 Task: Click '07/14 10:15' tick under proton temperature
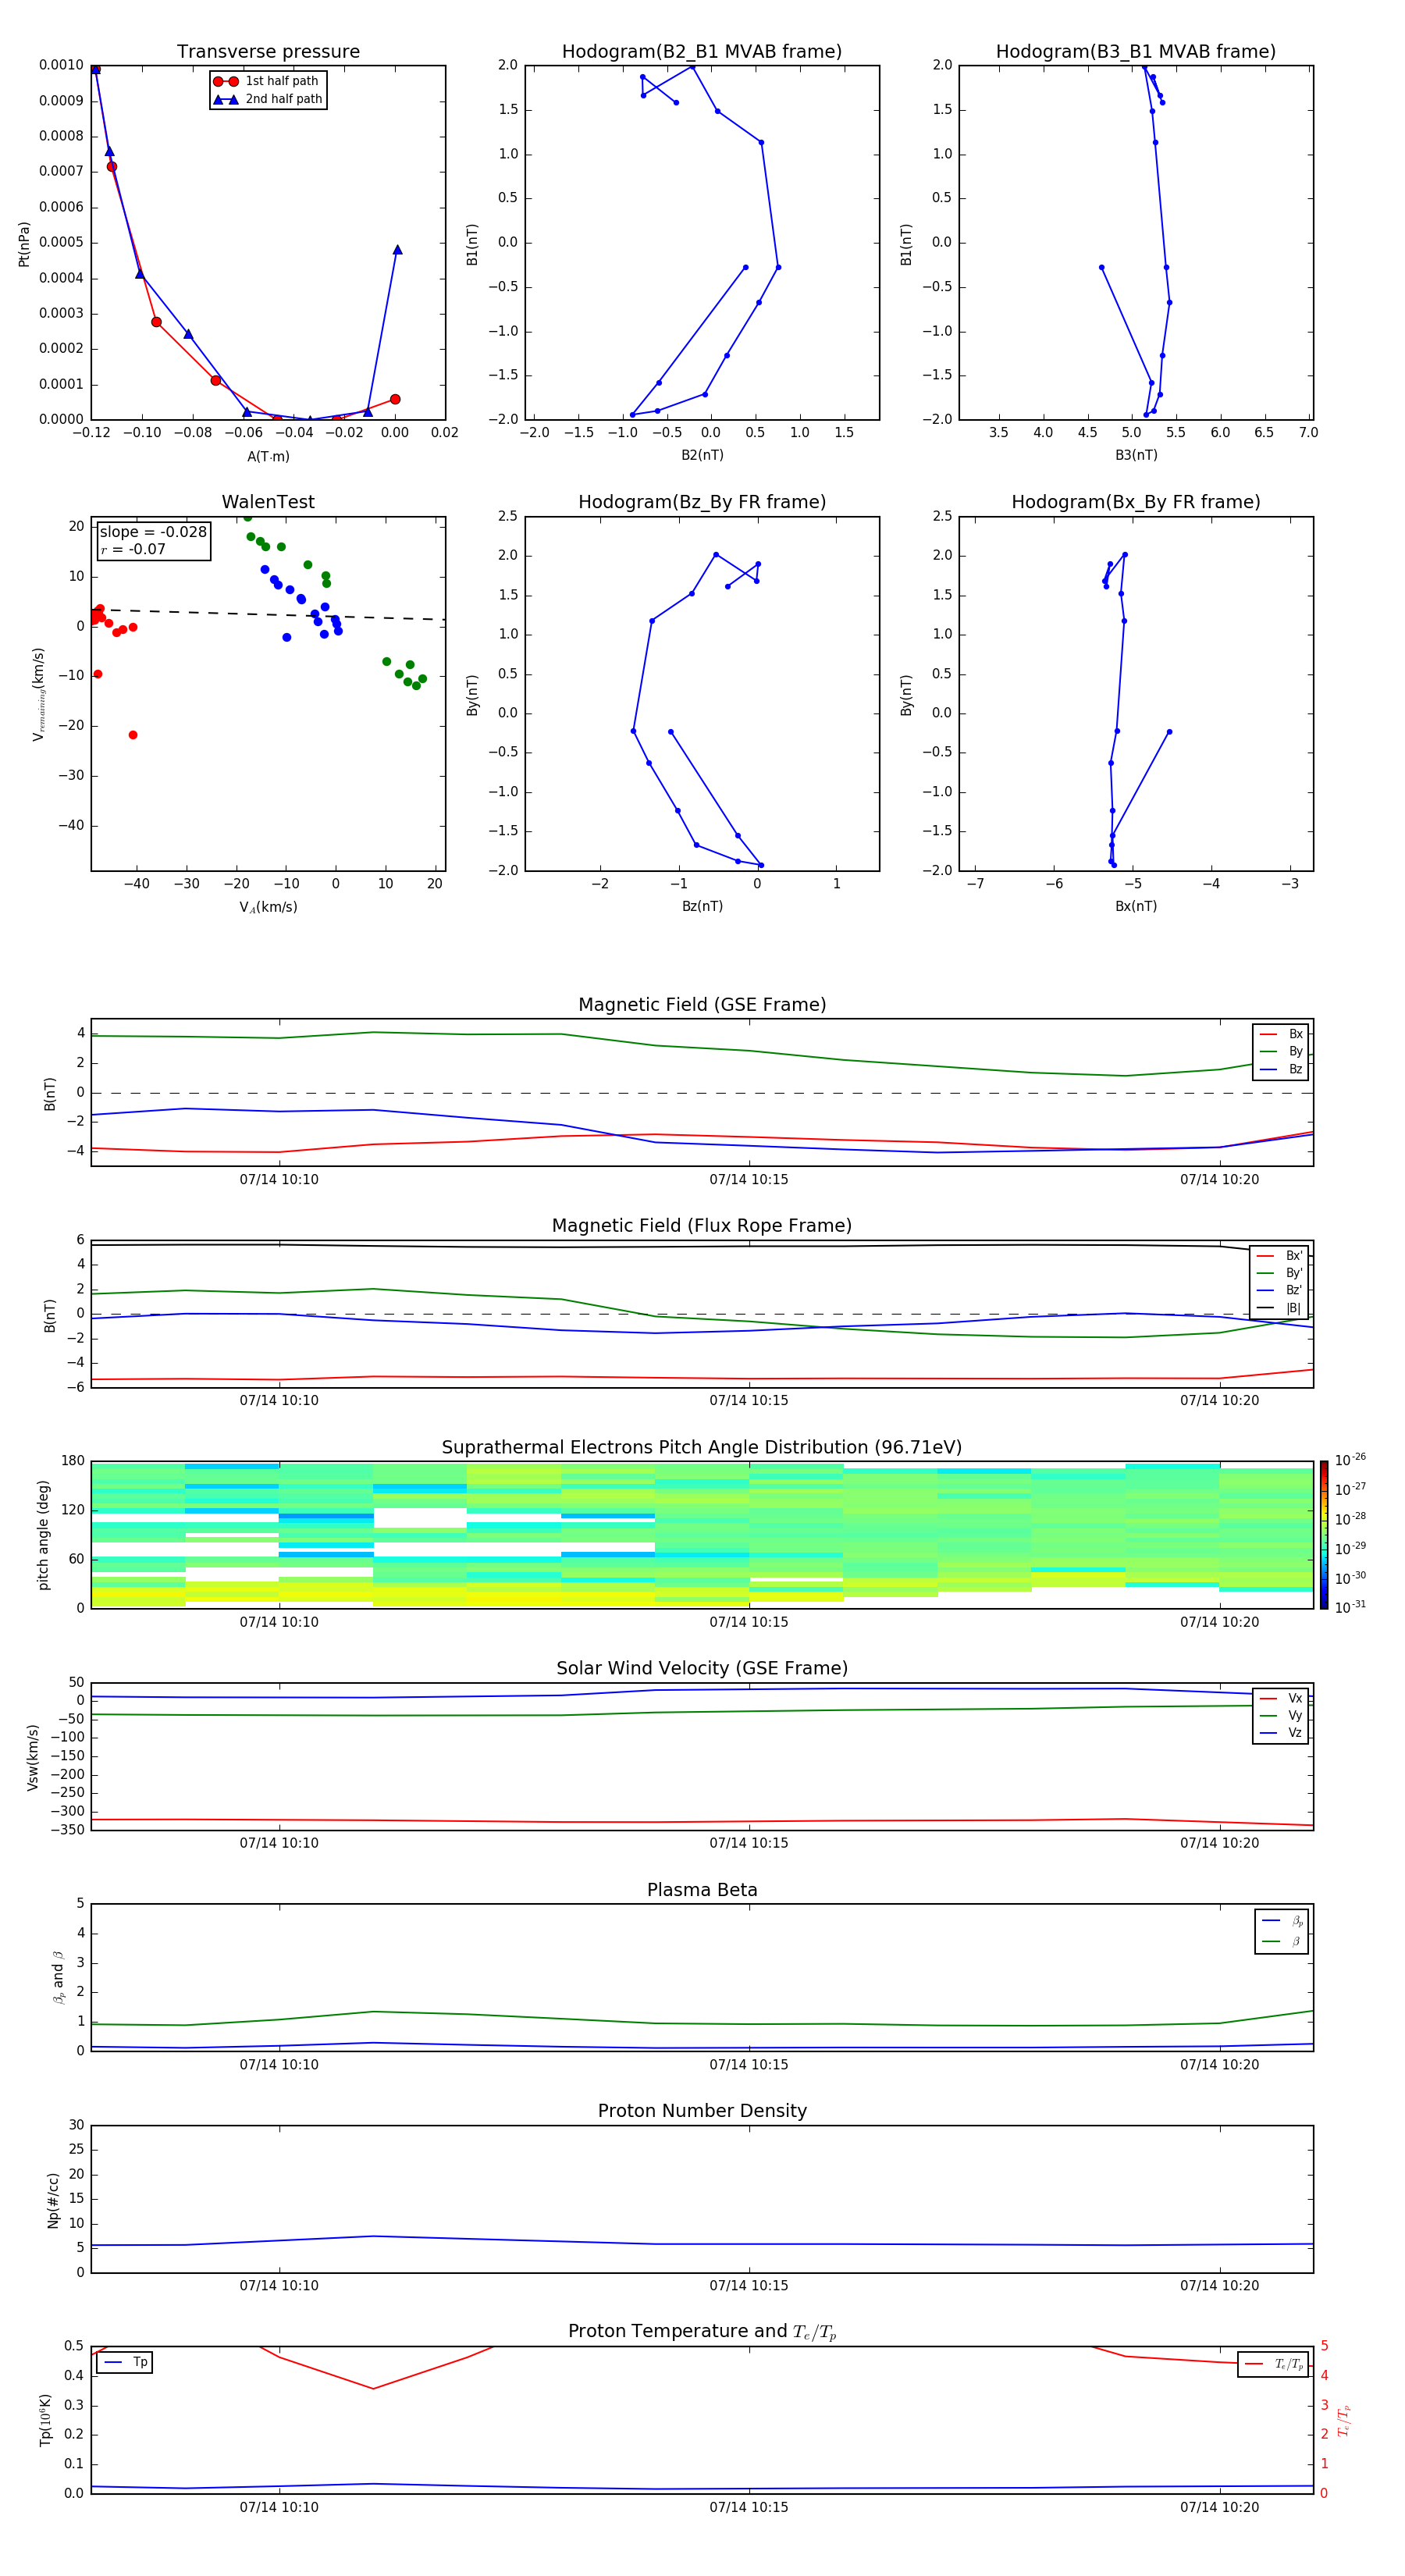click(x=749, y=2507)
